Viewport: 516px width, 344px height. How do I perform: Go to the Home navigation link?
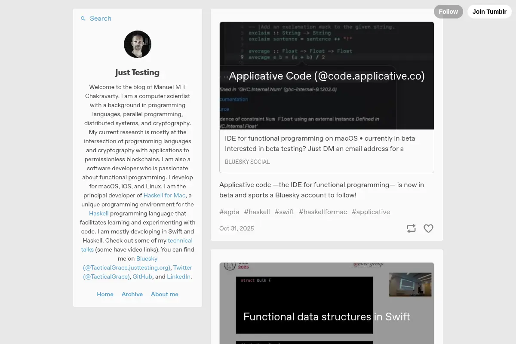[x=105, y=294]
